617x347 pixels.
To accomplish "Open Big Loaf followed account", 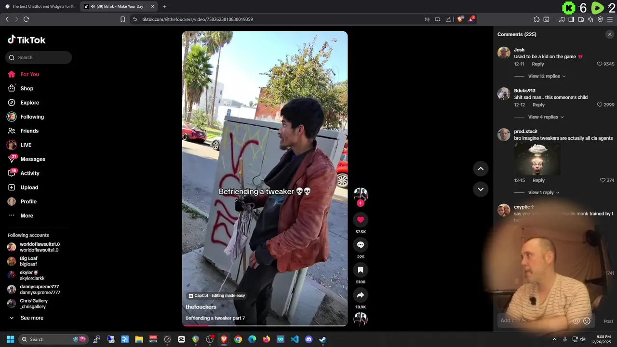I will click(28, 261).
